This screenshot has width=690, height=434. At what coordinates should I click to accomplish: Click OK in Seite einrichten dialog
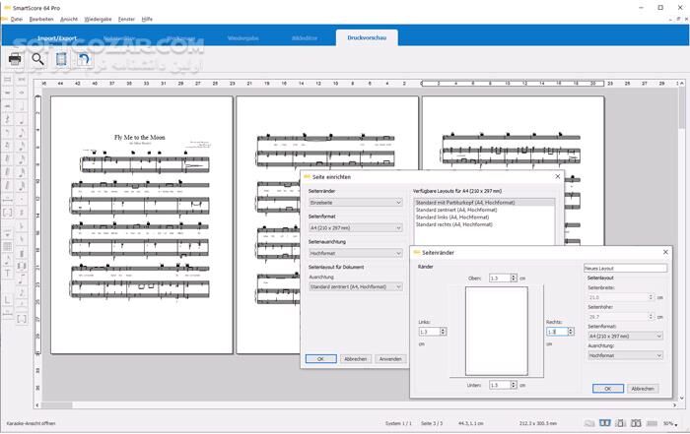[320, 359]
